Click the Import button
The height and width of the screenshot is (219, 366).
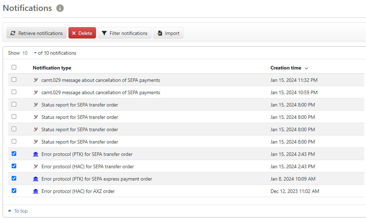(x=168, y=33)
